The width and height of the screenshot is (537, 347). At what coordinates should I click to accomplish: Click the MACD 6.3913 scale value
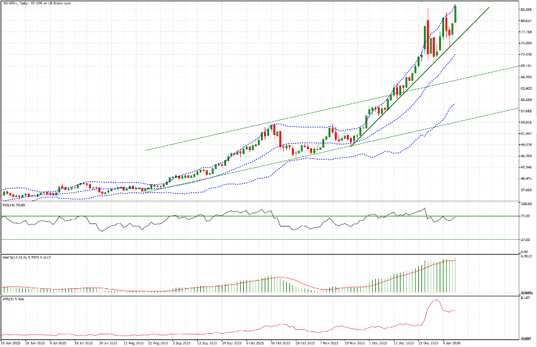coord(526,256)
